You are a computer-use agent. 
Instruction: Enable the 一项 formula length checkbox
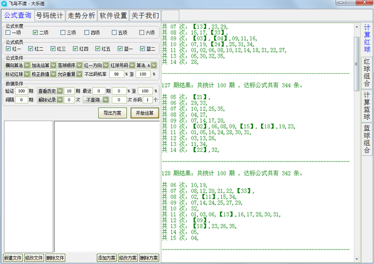coord(8,33)
